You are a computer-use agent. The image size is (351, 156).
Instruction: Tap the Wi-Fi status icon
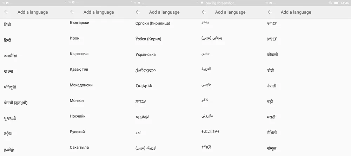330,3
